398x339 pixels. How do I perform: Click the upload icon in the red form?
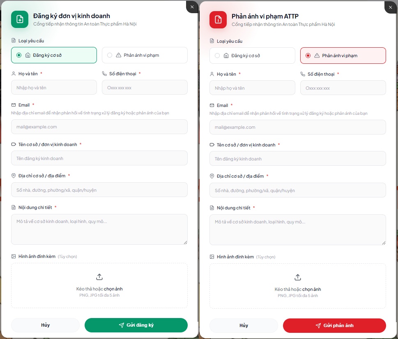point(298,277)
